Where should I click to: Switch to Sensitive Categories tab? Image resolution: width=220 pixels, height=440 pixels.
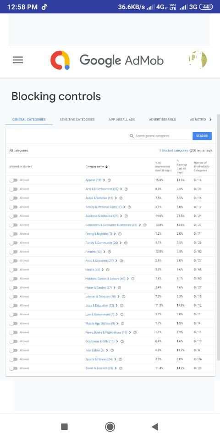point(77,120)
